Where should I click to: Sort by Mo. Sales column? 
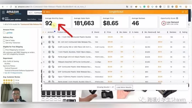(130, 32)
